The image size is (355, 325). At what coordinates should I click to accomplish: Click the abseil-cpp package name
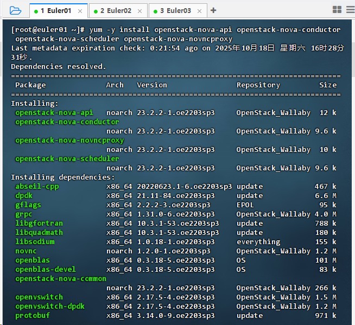[x=37, y=187]
